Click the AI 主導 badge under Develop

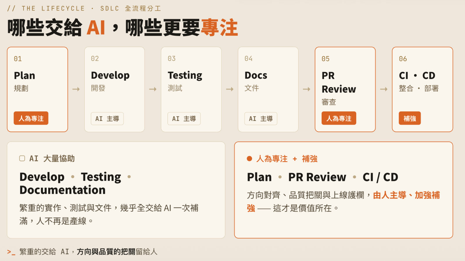tap(107, 119)
